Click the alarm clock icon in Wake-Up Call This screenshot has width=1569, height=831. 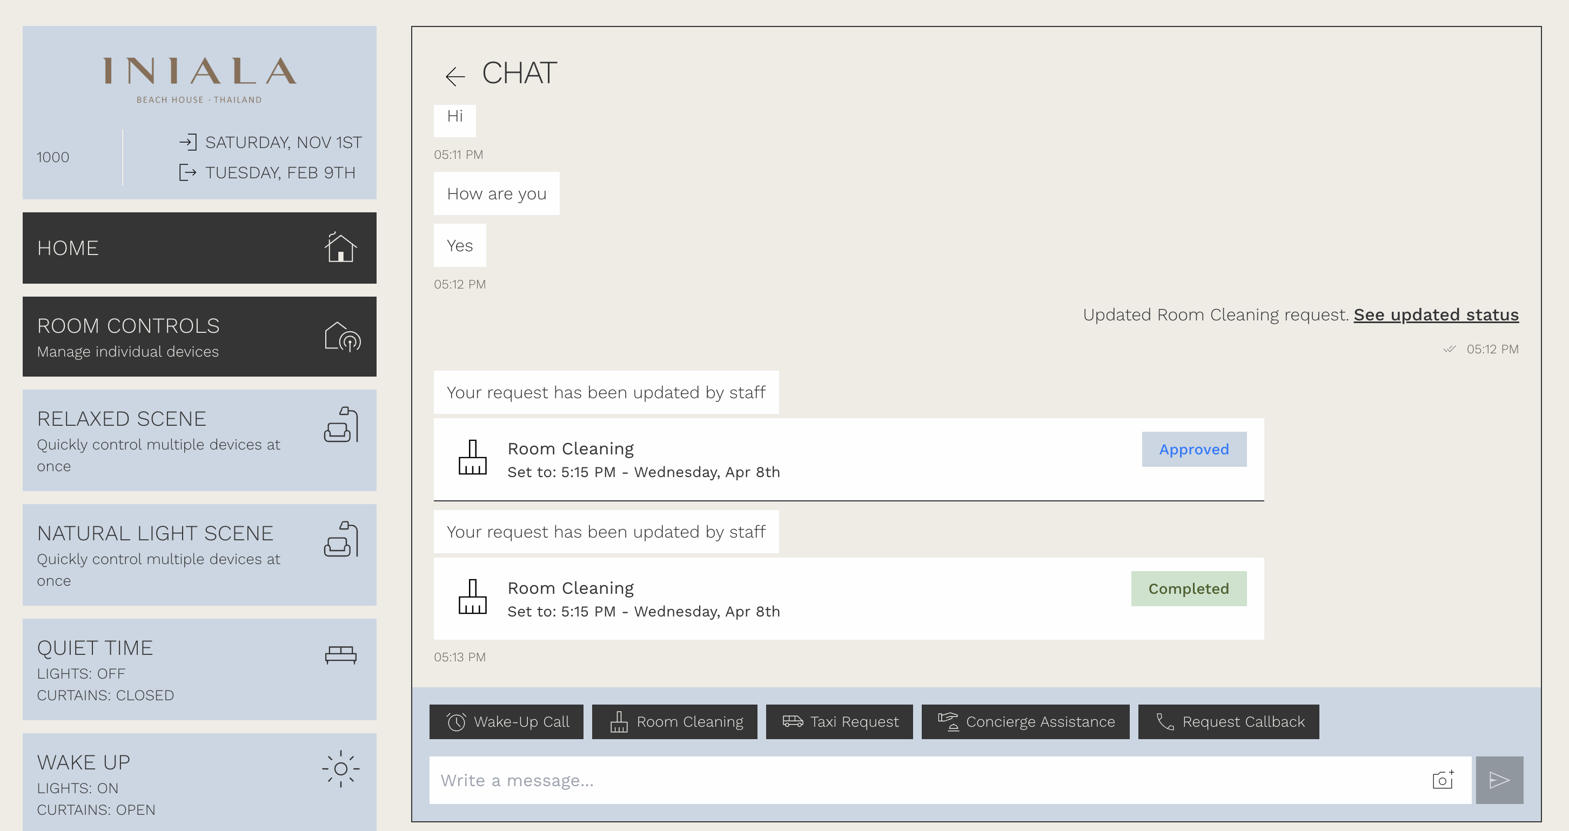[456, 722]
